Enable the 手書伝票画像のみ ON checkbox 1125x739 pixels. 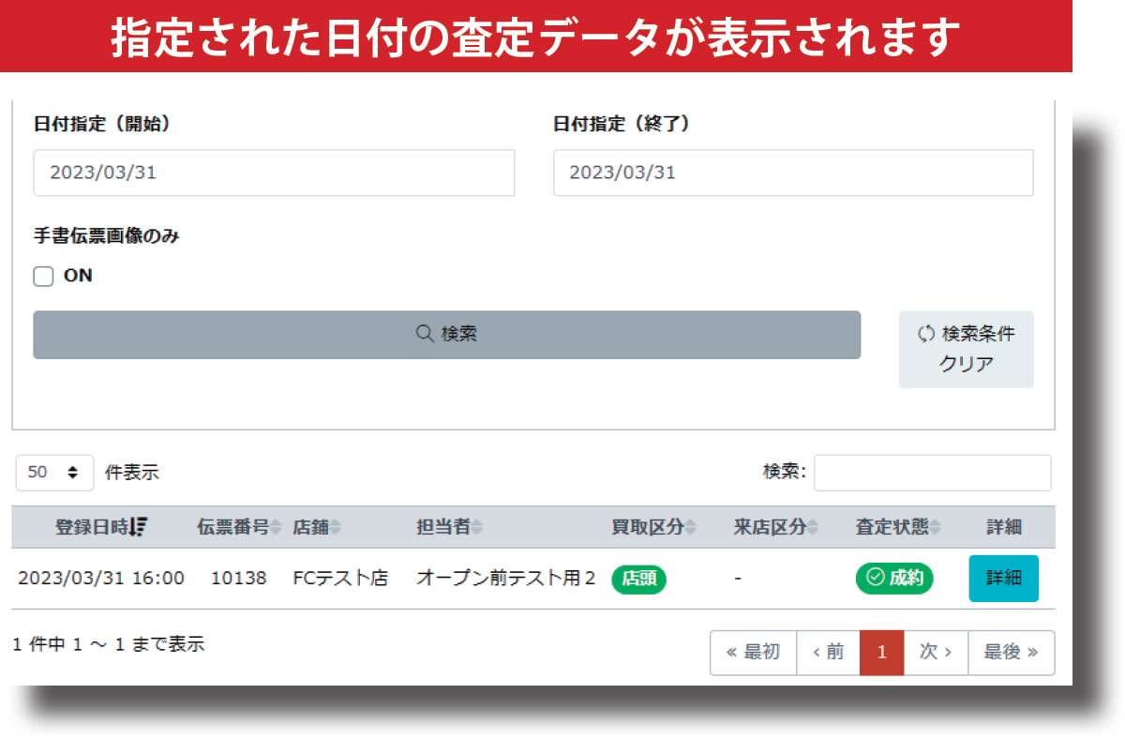click(x=43, y=277)
